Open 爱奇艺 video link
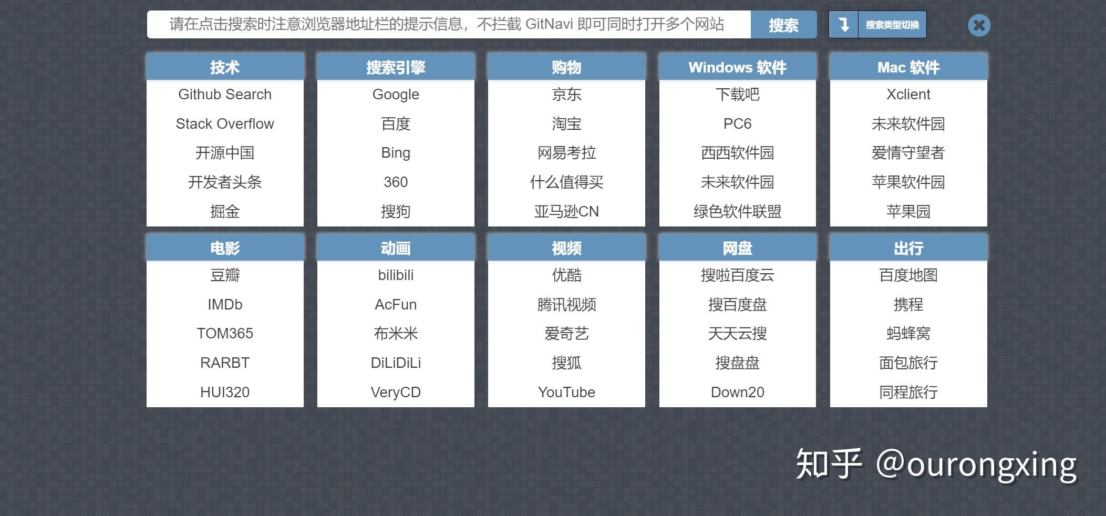Screen dimensions: 1106x516 566,334
